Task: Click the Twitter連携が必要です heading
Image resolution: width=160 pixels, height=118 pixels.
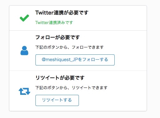Action: (62, 13)
